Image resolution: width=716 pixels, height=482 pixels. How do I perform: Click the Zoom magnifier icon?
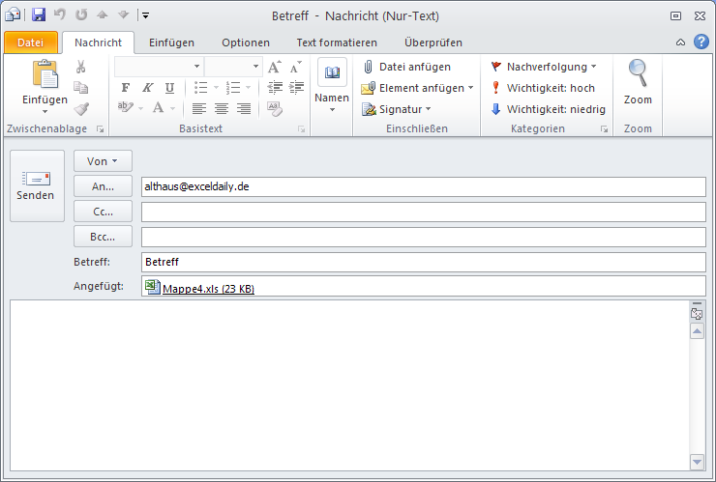(x=638, y=73)
